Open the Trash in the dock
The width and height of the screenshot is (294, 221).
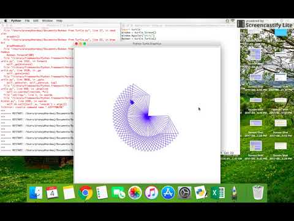click(x=258, y=193)
